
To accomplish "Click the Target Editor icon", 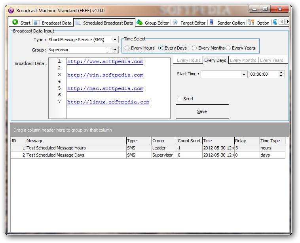I will (x=175, y=23).
